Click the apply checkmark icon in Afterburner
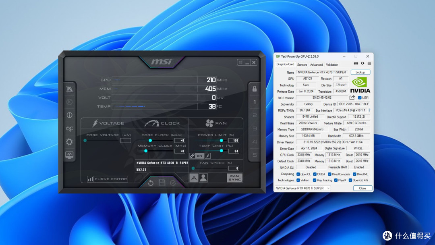This screenshot has height=245, width=435. 173,183
